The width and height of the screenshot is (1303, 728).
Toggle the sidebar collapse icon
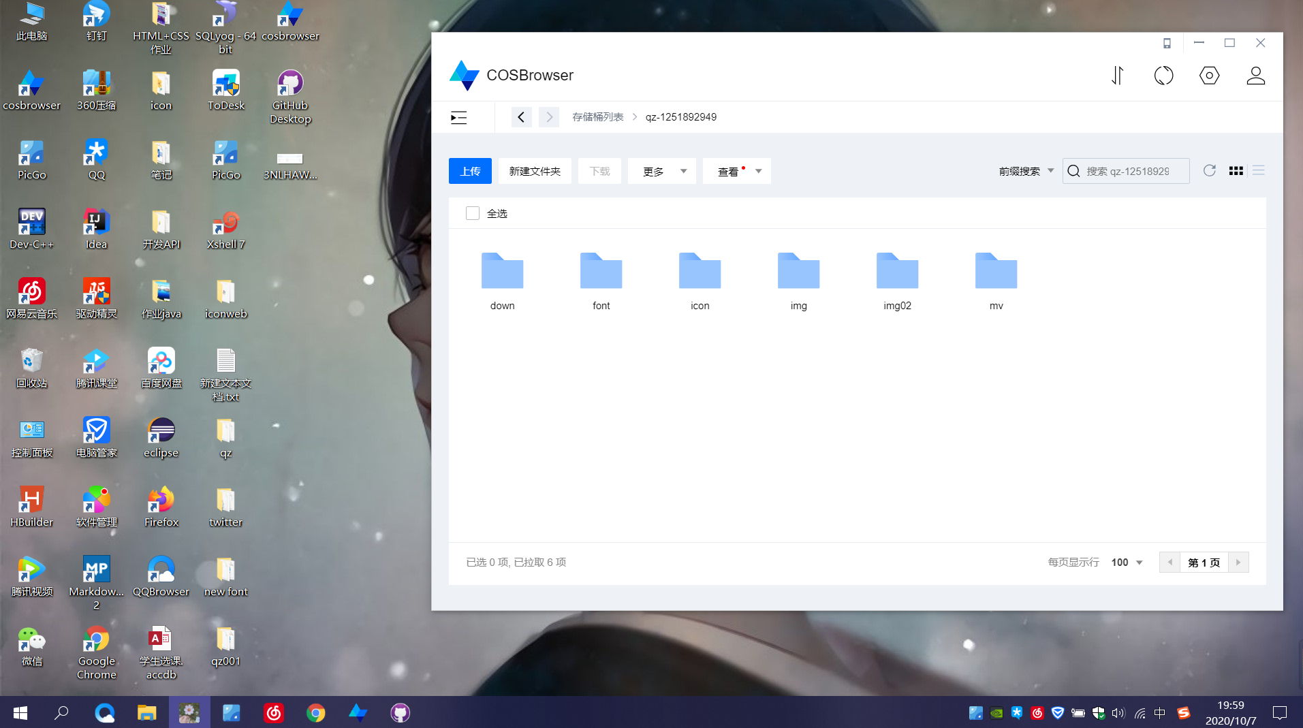pyautogui.click(x=458, y=117)
